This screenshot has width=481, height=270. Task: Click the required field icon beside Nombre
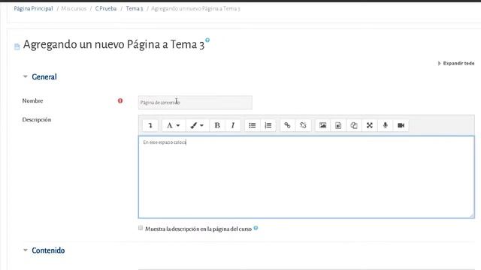click(120, 100)
